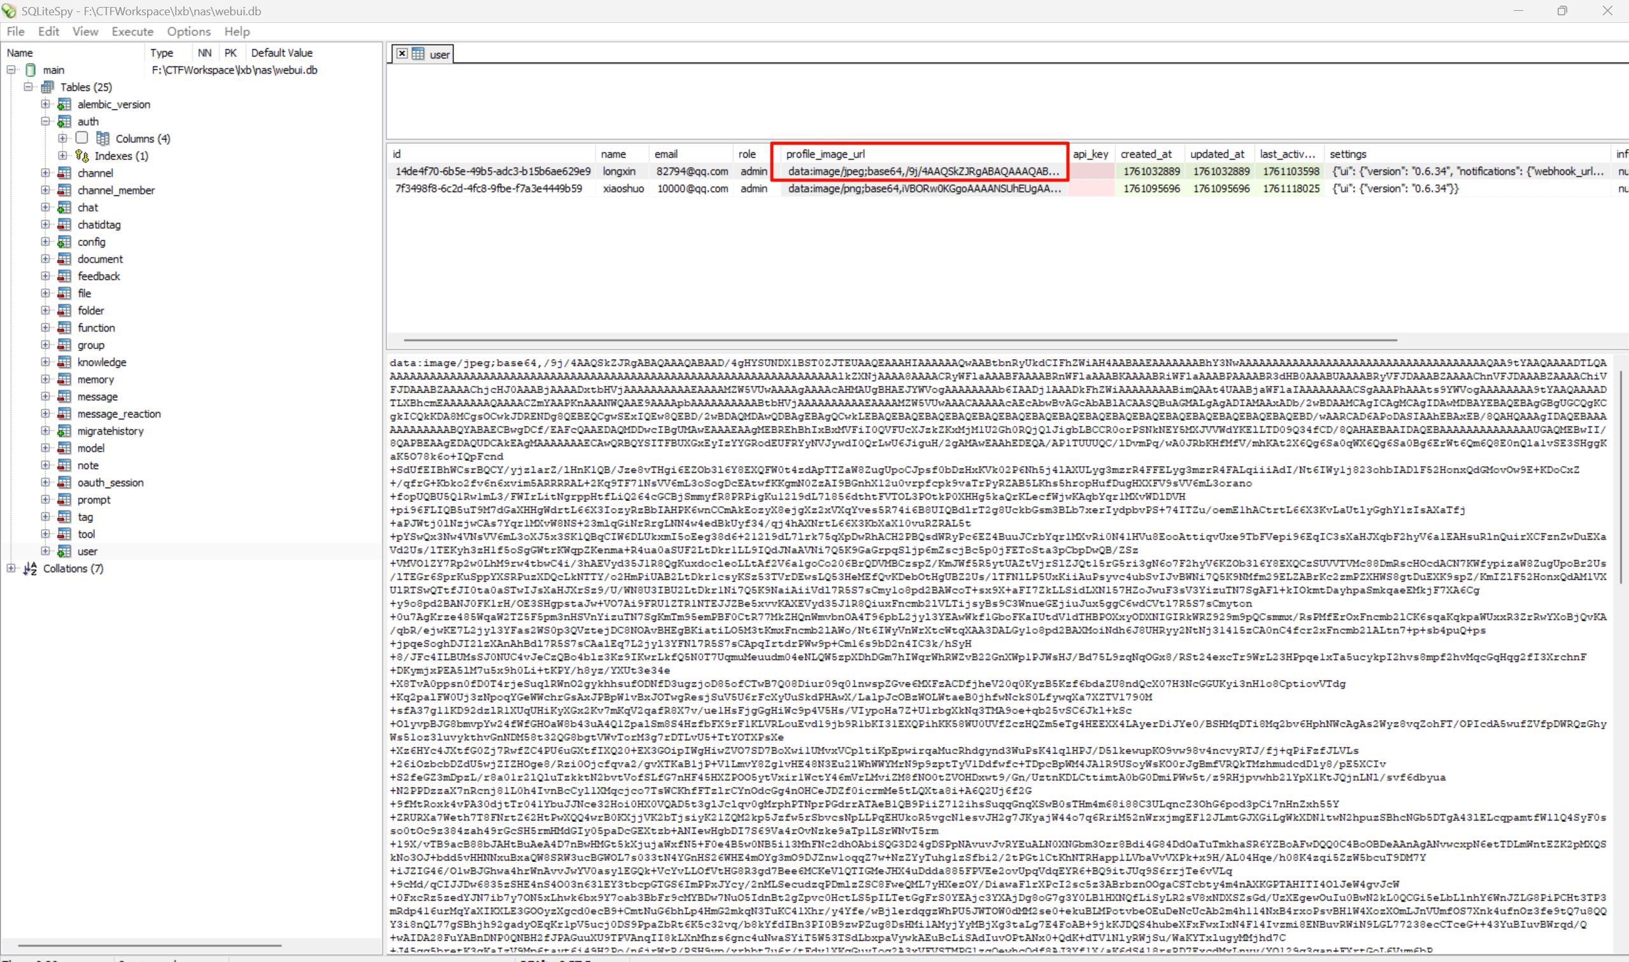Collapse the Tables (25) node
The width and height of the screenshot is (1629, 962).
tap(28, 87)
